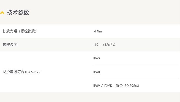Click the 极限温度 row label
Viewport: 180px width, 102px height.
[10, 45]
